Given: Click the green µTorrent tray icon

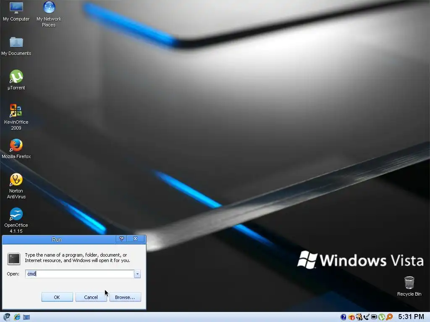Looking at the screenshot, I should (381, 317).
